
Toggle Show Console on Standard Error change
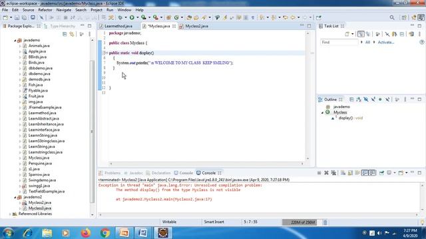point(372,173)
